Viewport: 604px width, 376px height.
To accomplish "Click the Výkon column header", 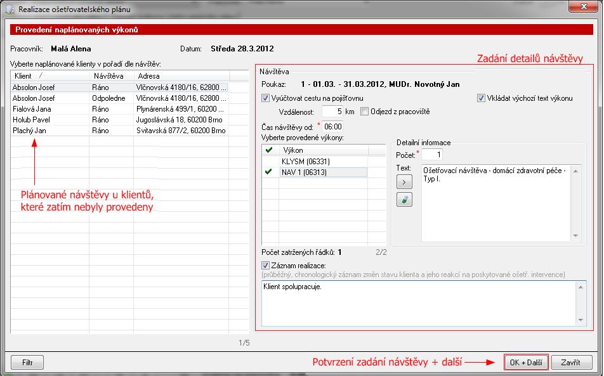I will click(x=324, y=150).
